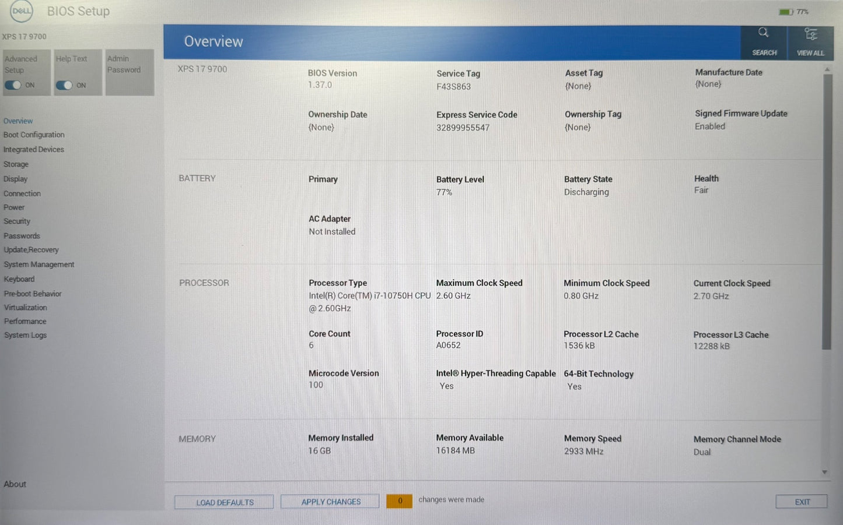Screen dimensions: 843x525
Task: Open the Storage settings page
Action: pyautogui.click(x=16, y=164)
